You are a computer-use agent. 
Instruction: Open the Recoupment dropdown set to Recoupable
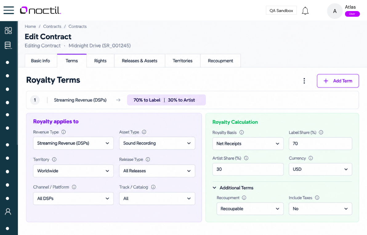[x=250, y=209]
